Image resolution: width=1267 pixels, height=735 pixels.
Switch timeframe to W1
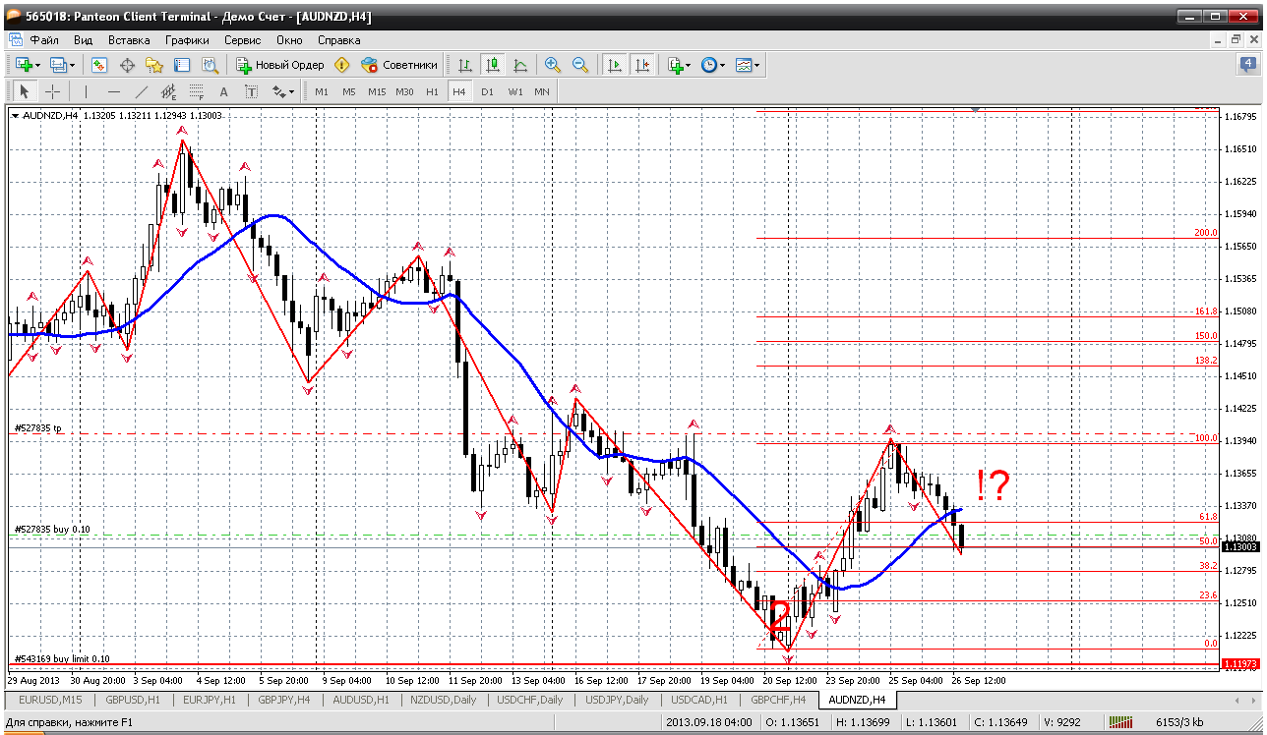(x=515, y=91)
